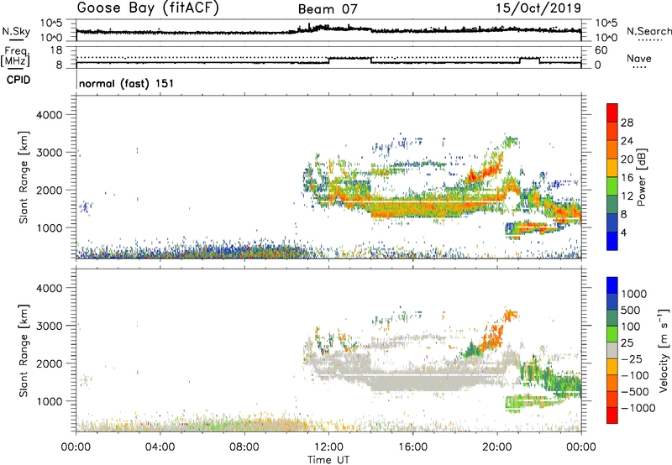This screenshot has width=672, height=465.
Task: Click the 'Power [dB]' colorbar title
Action: click(641, 177)
